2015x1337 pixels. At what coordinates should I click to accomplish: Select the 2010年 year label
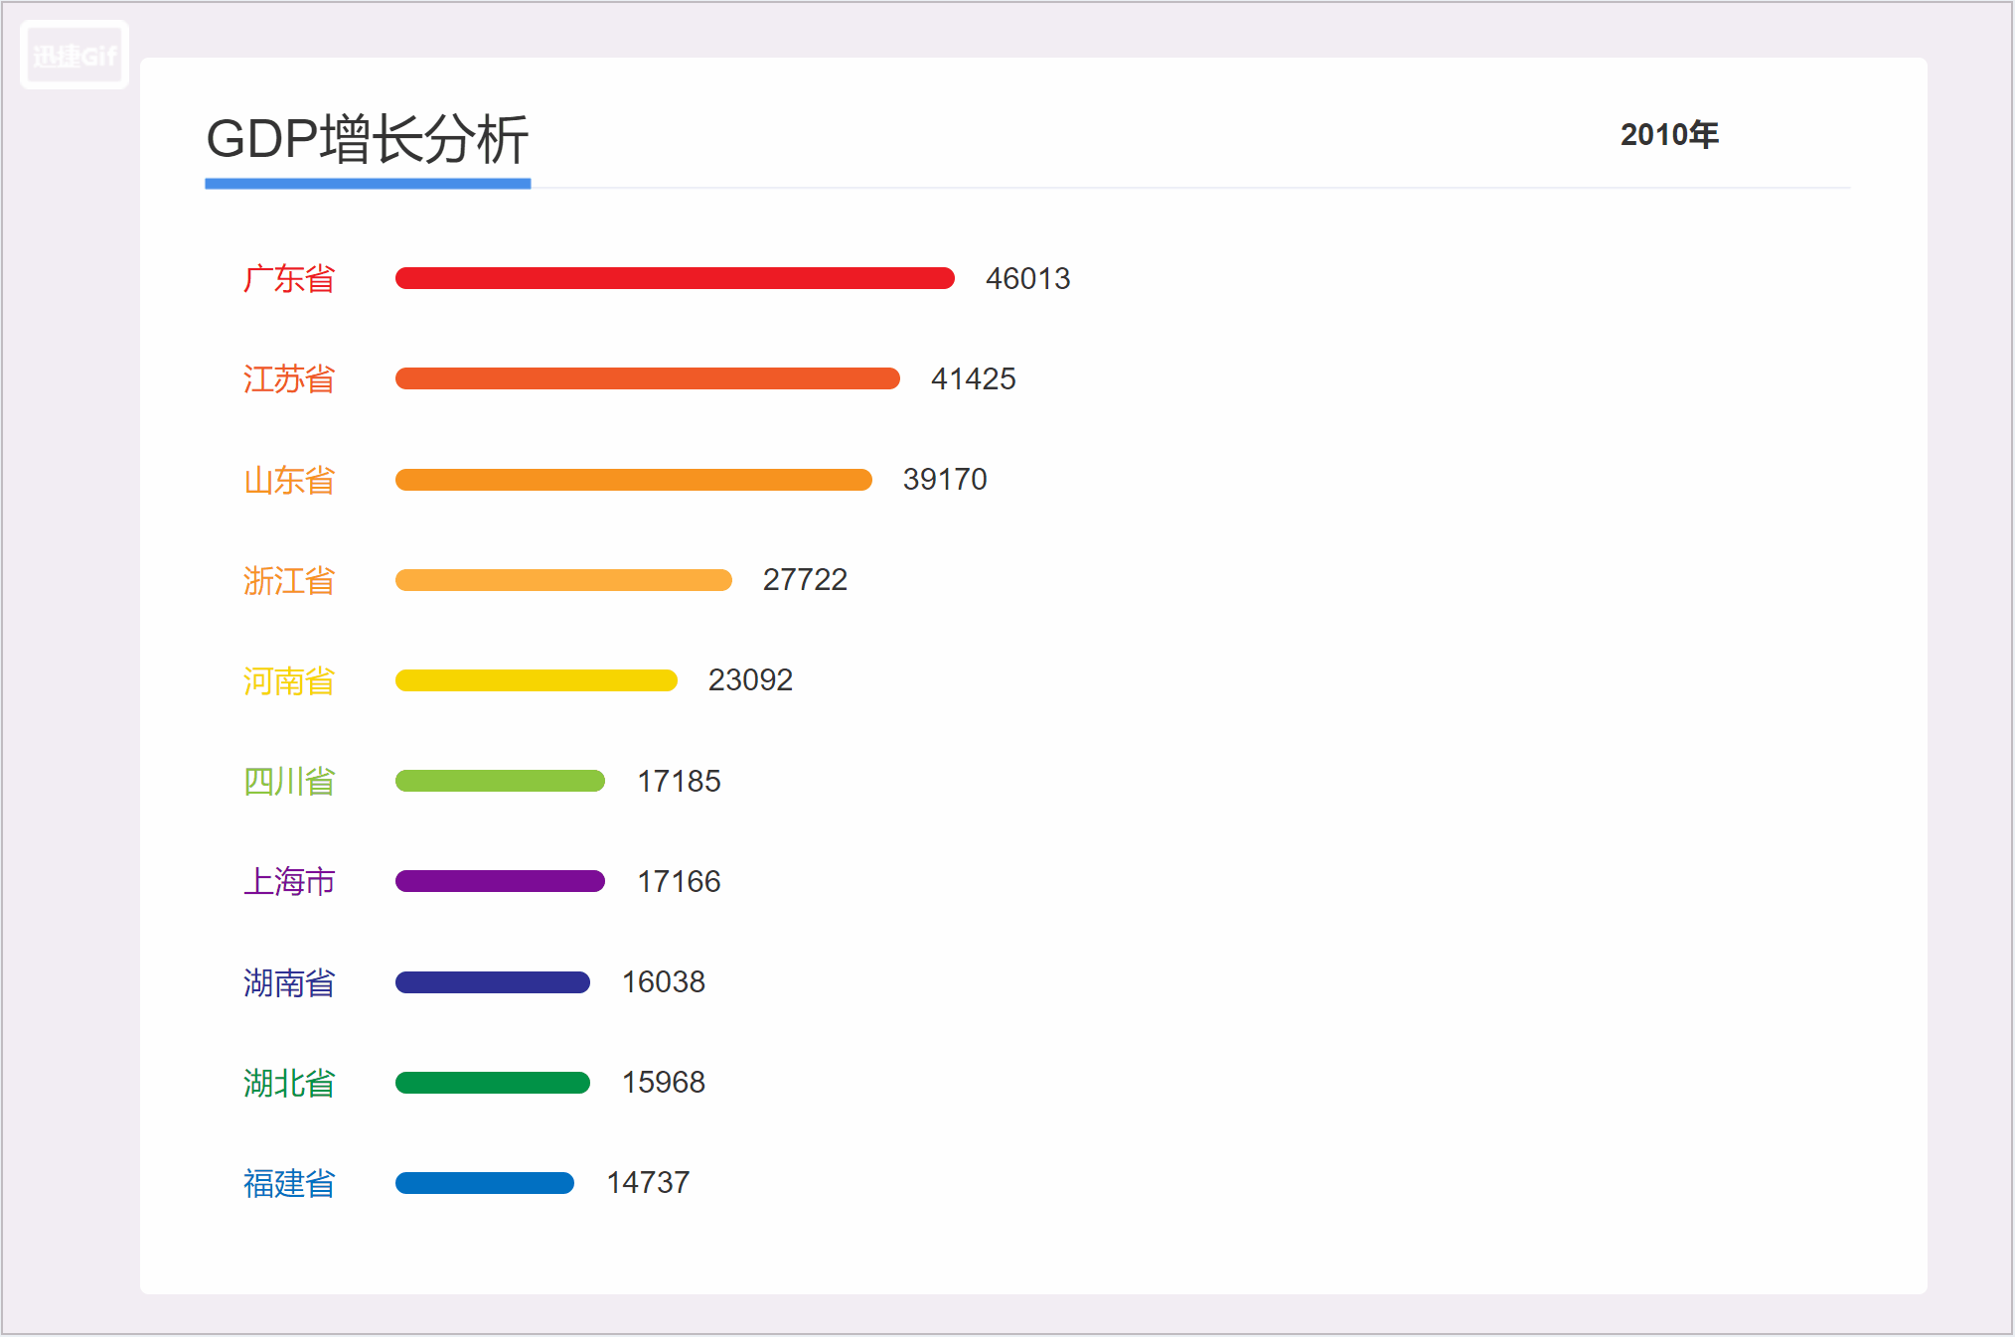tap(1667, 135)
